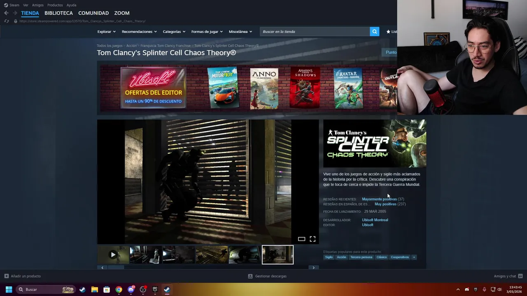The width and height of the screenshot is (527, 296).
Task: Open File Explorer from the taskbar
Action: click(x=94, y=289)
